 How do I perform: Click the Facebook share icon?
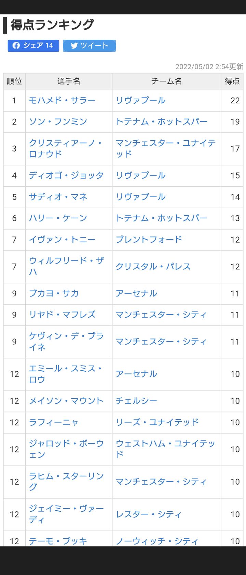tap(16, 46)
